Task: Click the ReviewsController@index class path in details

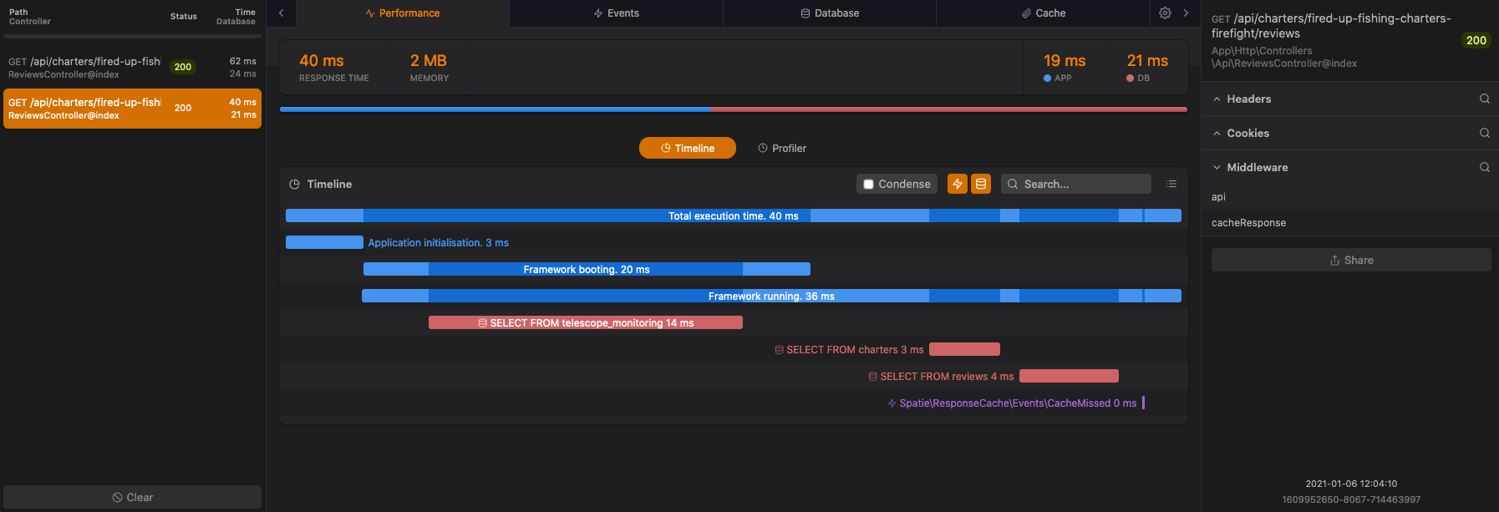Action: pyautogui.click(x=1284, y=57)
